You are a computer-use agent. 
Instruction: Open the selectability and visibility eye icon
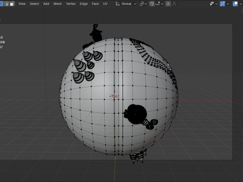(213, 4)
